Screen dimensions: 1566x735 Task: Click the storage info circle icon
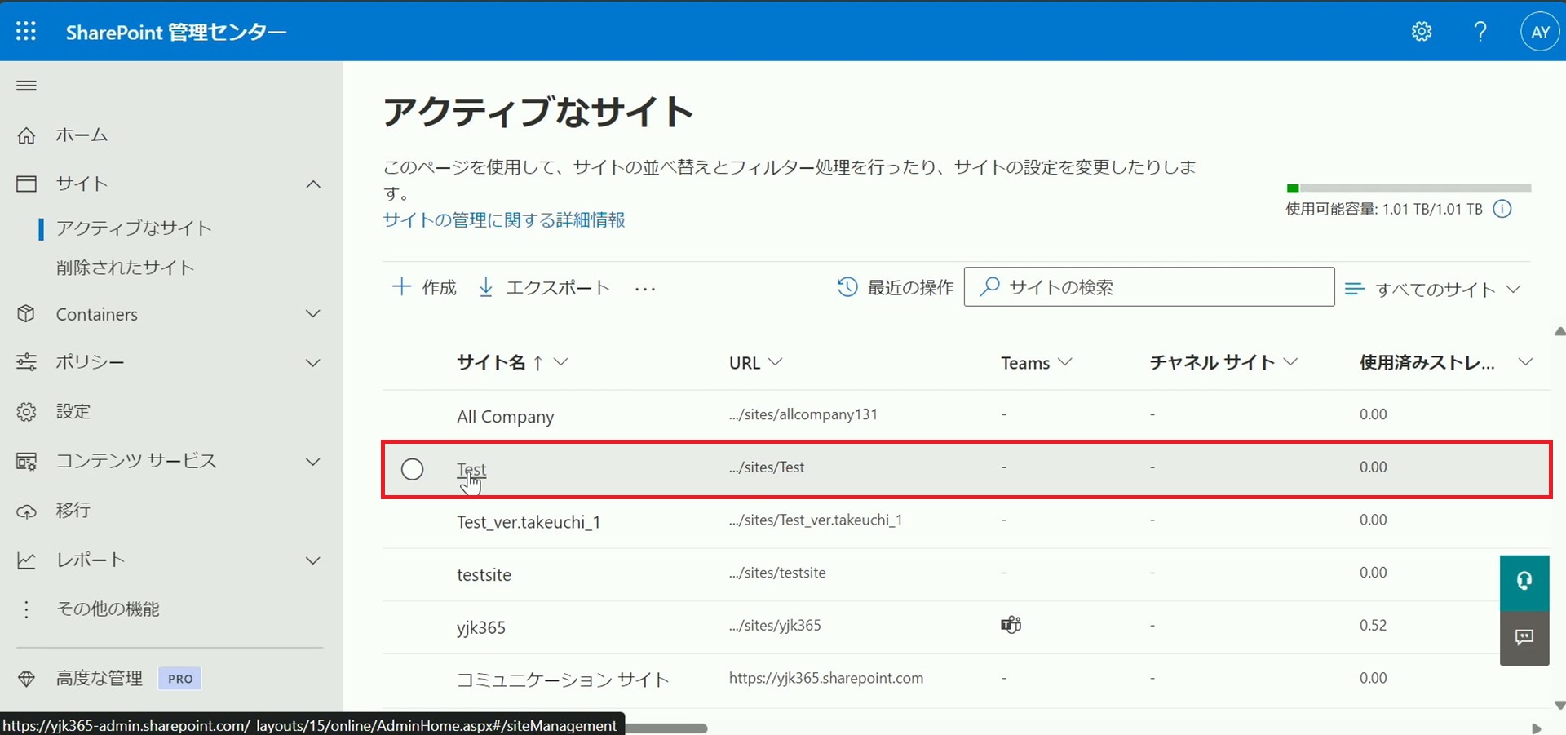click(1502, 209)
